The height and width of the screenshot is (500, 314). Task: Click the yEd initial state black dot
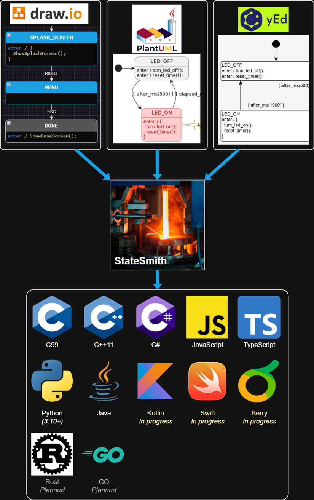click(x=276, y=44)
